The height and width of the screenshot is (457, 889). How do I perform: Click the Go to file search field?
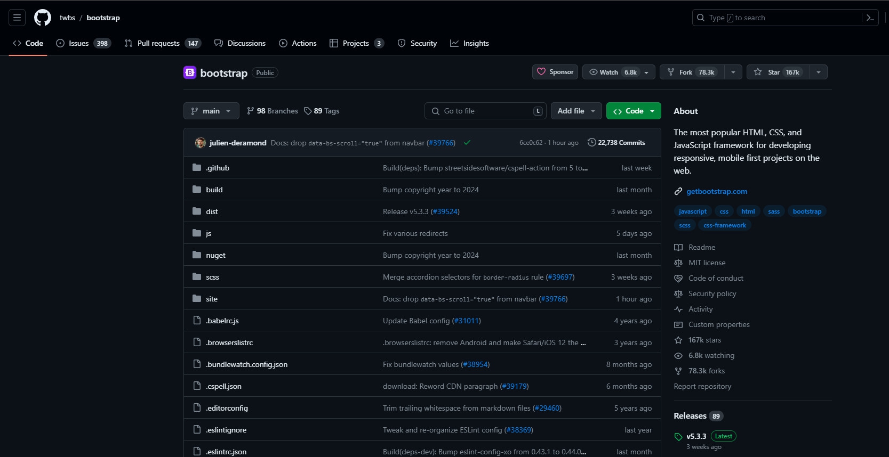point(486,111)
